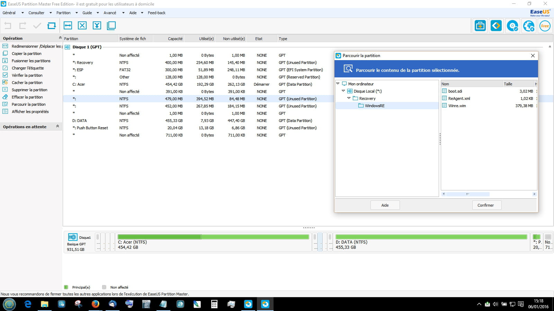Click the globe with upload arrow icon
This screenshot has height=311, width=554.
point(529,26)
